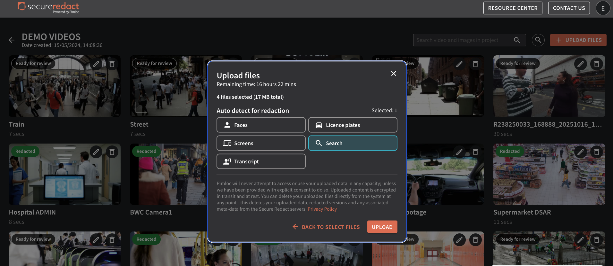The height and width of the screenshot is (266, 613).
Task: Click the SecureRedact logo
Action: coord(48,8)
